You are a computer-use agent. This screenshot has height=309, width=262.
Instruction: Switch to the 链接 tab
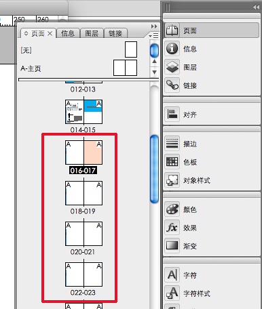pyautogui.click(x=115, y=33)
